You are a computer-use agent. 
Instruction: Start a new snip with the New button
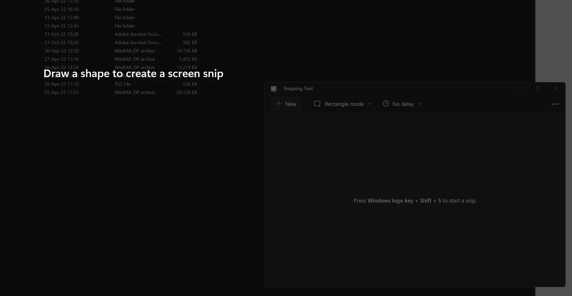286,104
